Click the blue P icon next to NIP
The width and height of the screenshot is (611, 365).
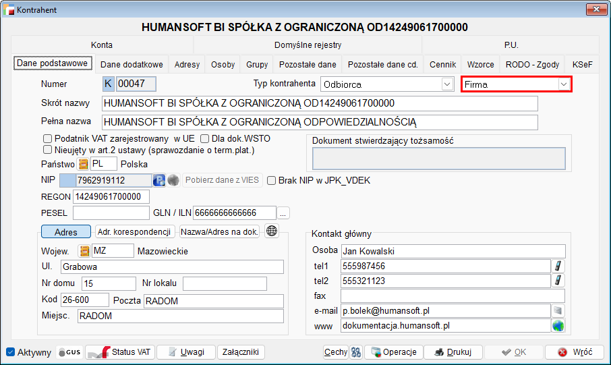pyautogui.click(x=159, y=180)
